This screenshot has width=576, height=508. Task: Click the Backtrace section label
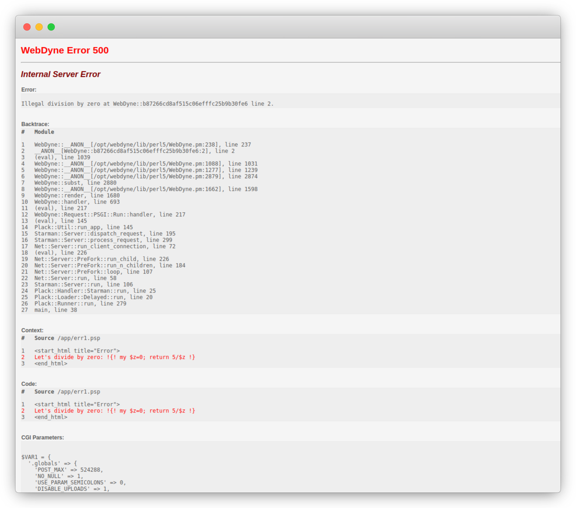tap(35, 124)
